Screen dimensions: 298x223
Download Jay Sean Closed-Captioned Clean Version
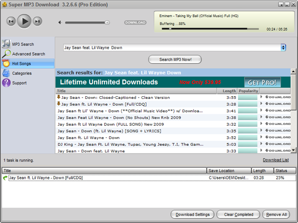click(x=278, y=97)
